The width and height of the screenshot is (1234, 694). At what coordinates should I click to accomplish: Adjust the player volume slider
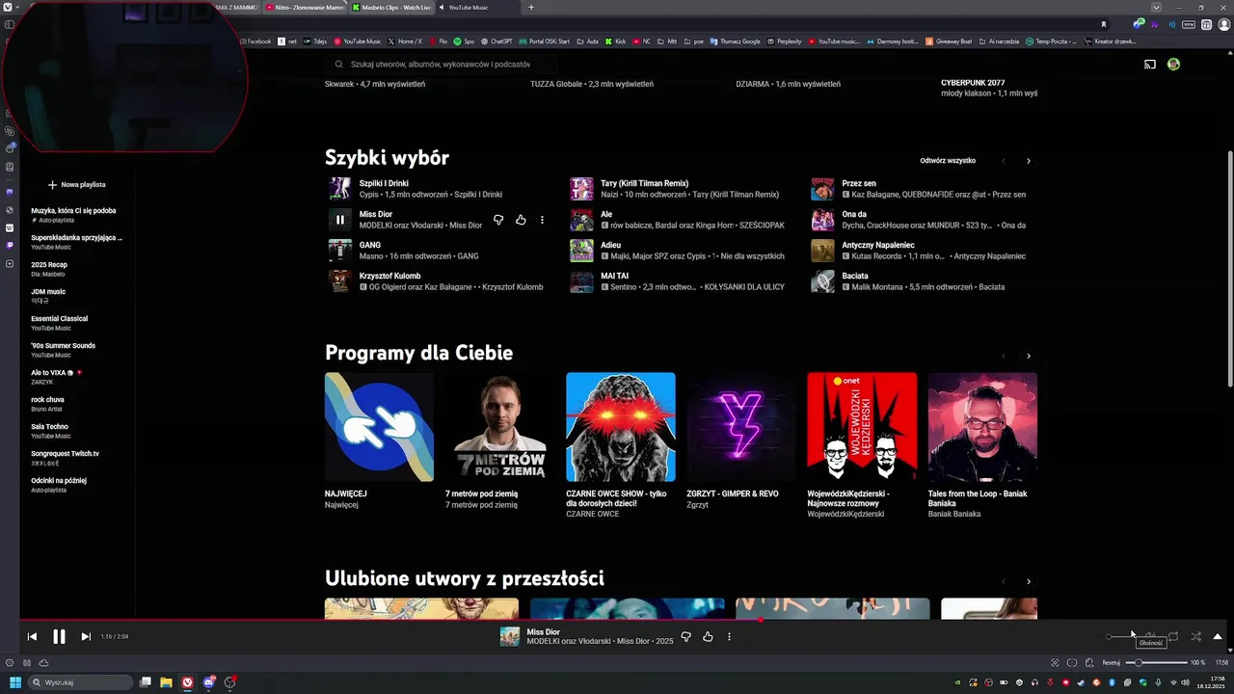coord(1121,636)
